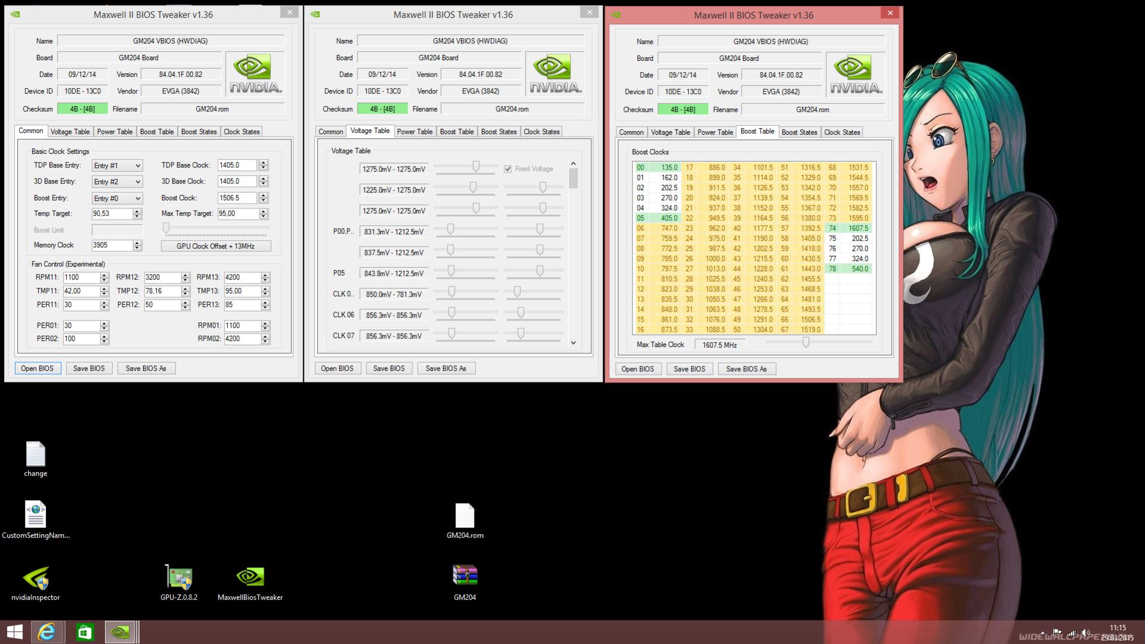Open the GPU-Z.0.8.2 desktop icon
Screen dimensions: 1145x644
point(178,583)
